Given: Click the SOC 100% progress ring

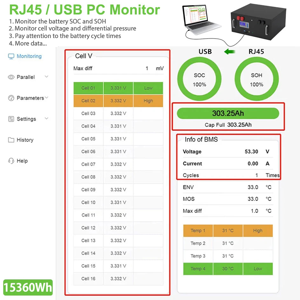Looking at the screenshot, I should 199,79.
